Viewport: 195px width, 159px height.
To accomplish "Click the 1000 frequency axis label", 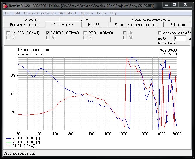I will pos(108,134).
